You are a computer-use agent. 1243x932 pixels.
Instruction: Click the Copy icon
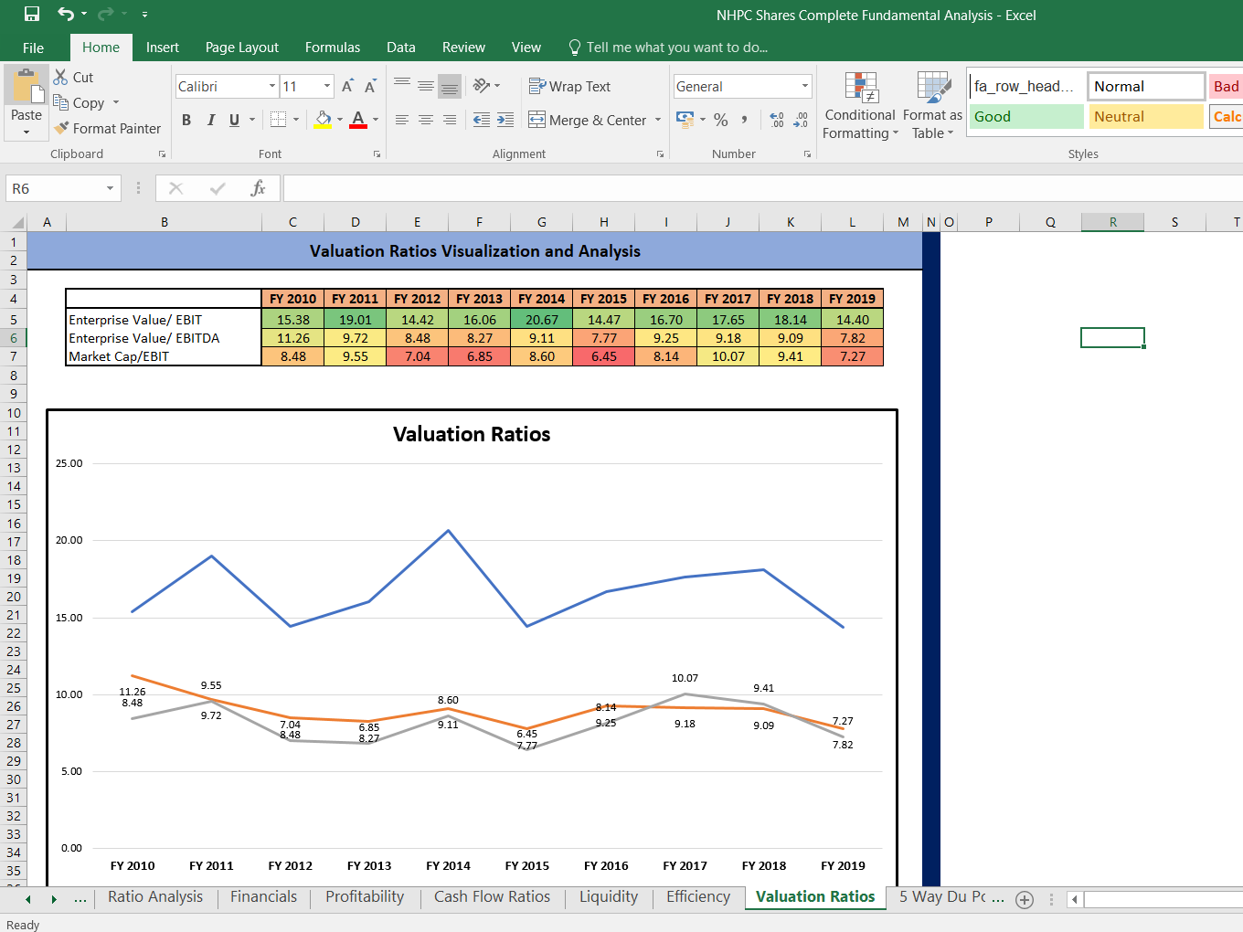(61, 102)
